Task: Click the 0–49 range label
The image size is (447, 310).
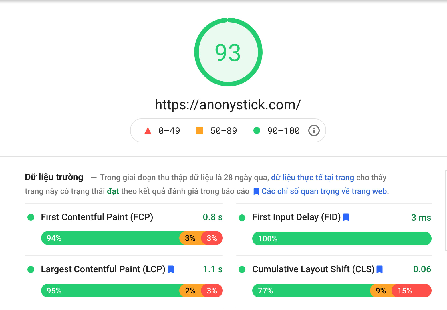Action: coord(169,131)
